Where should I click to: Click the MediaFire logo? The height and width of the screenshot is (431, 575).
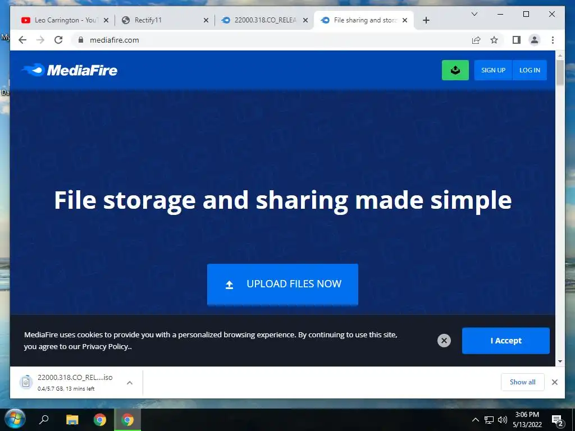[x=70, y=70]
